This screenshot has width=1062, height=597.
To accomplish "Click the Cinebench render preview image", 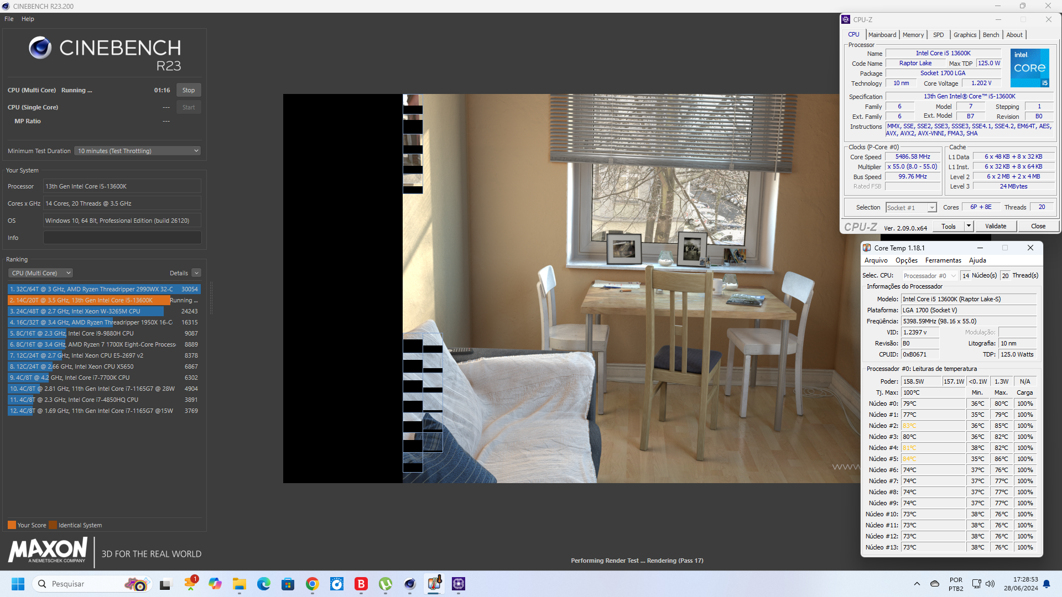I will click(572, 288).
